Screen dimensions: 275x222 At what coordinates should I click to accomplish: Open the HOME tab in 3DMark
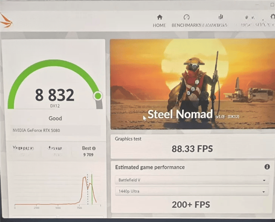tap(159, 21)
